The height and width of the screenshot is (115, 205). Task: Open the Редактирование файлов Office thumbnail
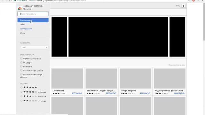coord(170,79)
